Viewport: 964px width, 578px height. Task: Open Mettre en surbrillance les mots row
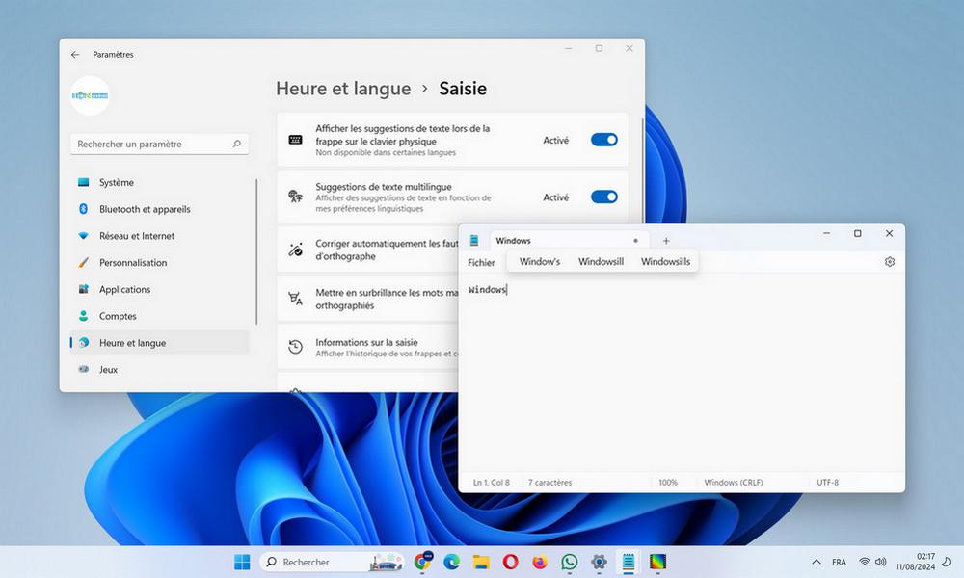click(368, 300)
